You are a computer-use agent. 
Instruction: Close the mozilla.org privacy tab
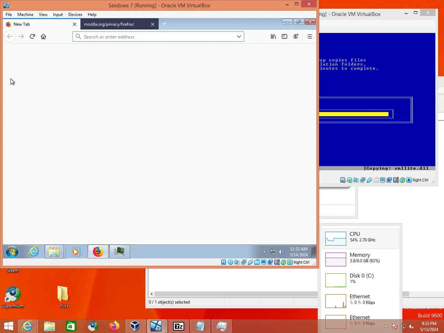tap(152, 24)
